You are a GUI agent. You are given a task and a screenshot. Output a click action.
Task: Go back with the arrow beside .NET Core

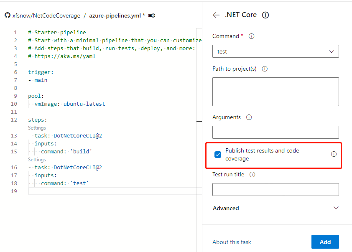coord(216,15)
